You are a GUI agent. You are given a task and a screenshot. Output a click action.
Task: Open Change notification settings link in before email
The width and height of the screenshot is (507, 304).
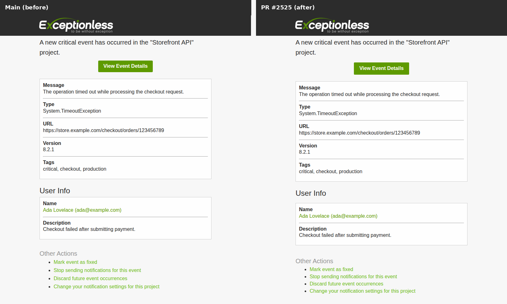pyautogui.click(x=106, y=286)
